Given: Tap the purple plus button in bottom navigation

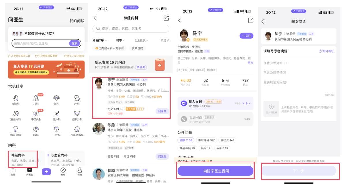Looking at the screenshot, I should tap(46, 172).
